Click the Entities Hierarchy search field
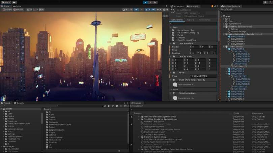This screenshot has height=153, width=273. [246, 13]
